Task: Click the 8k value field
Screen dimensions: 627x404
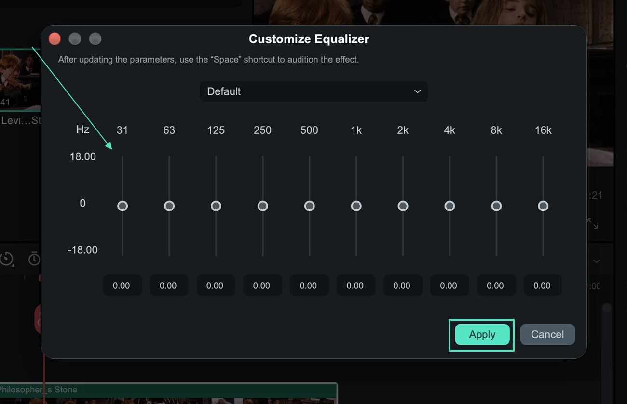Action: click(x=496, y=286)
